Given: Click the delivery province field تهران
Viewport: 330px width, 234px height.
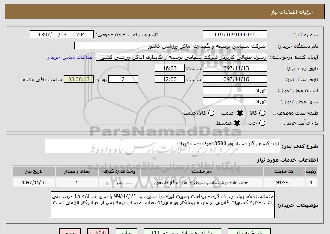Looking at the screenshot, I should pyautogui.click(x=235, y=91).
